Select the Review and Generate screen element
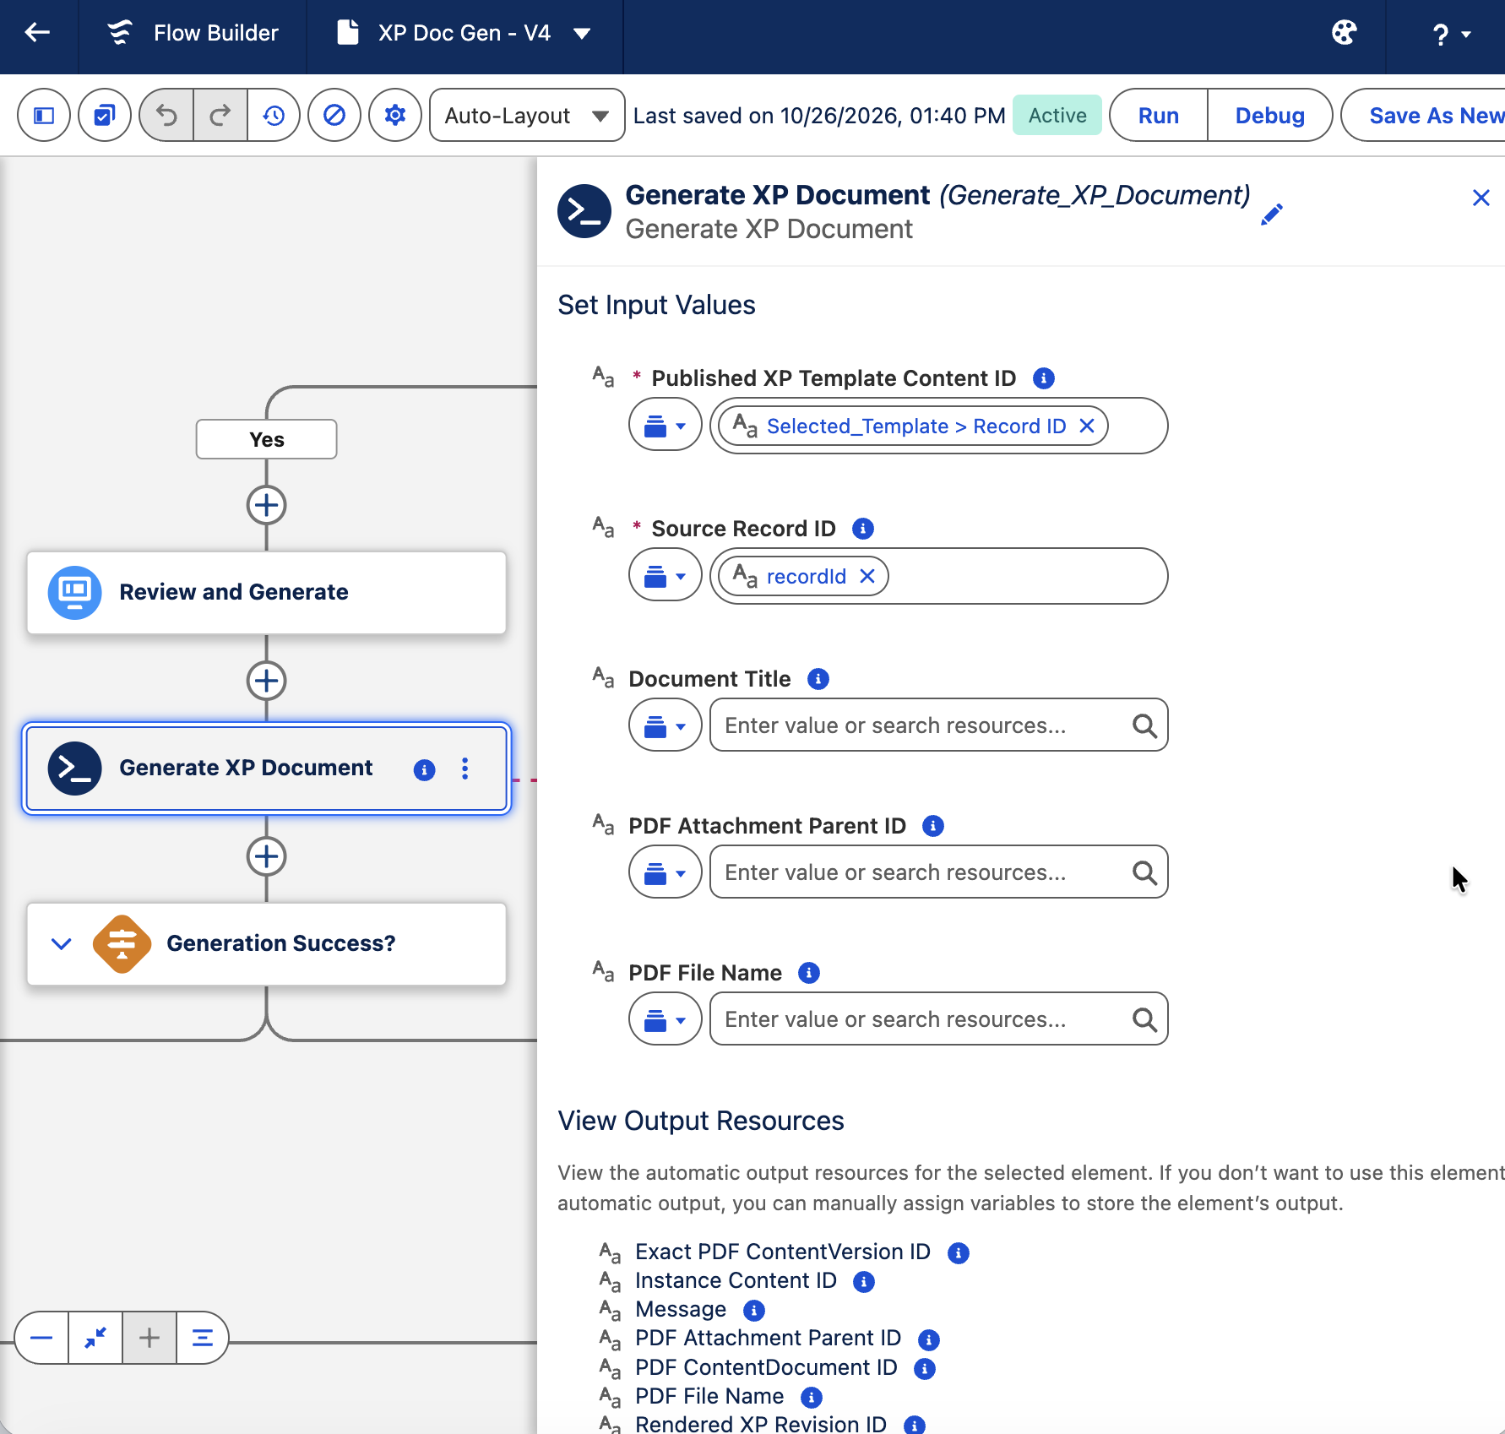Screen dimensions: 1505x1434 [266, 592]
